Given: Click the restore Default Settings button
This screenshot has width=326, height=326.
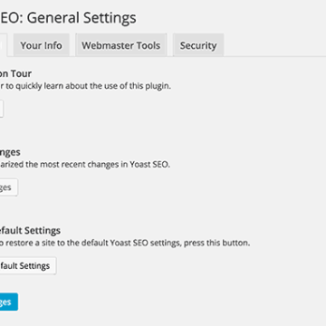Looking at the screenshot, I should (28, 266).
